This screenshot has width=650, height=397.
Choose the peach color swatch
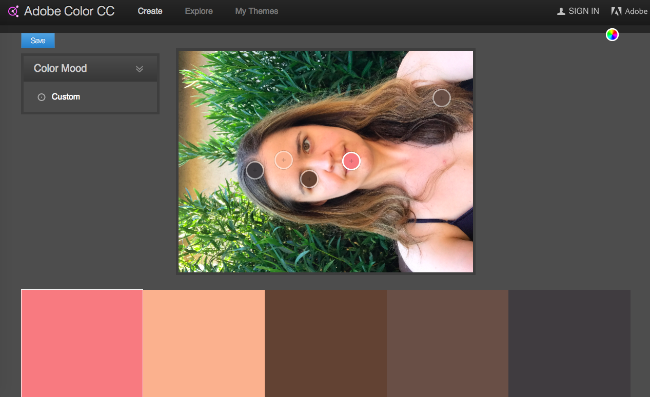(204, 343)
